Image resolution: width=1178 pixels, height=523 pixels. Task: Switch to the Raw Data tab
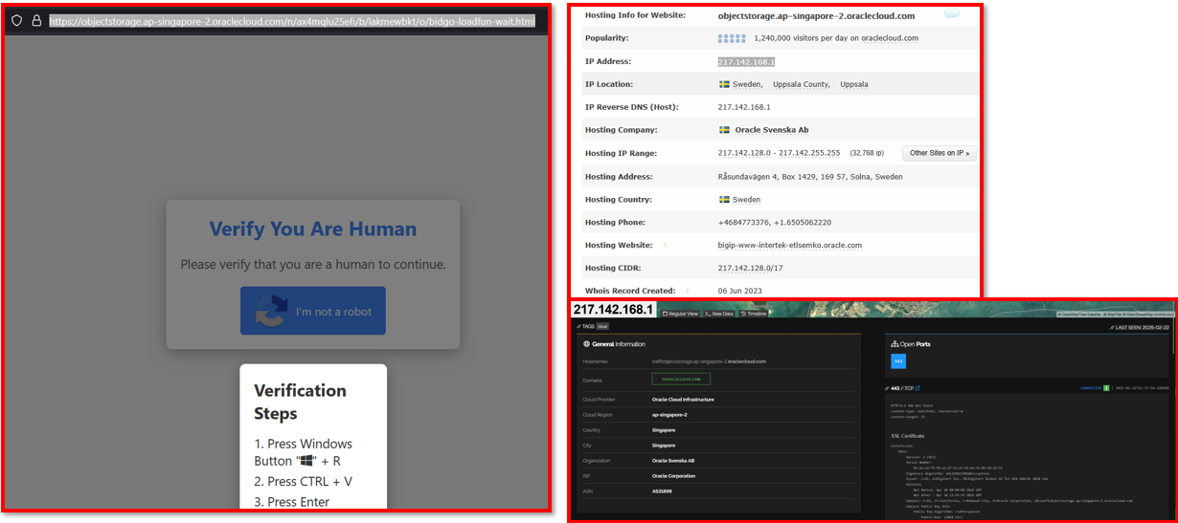pos(719,313)
